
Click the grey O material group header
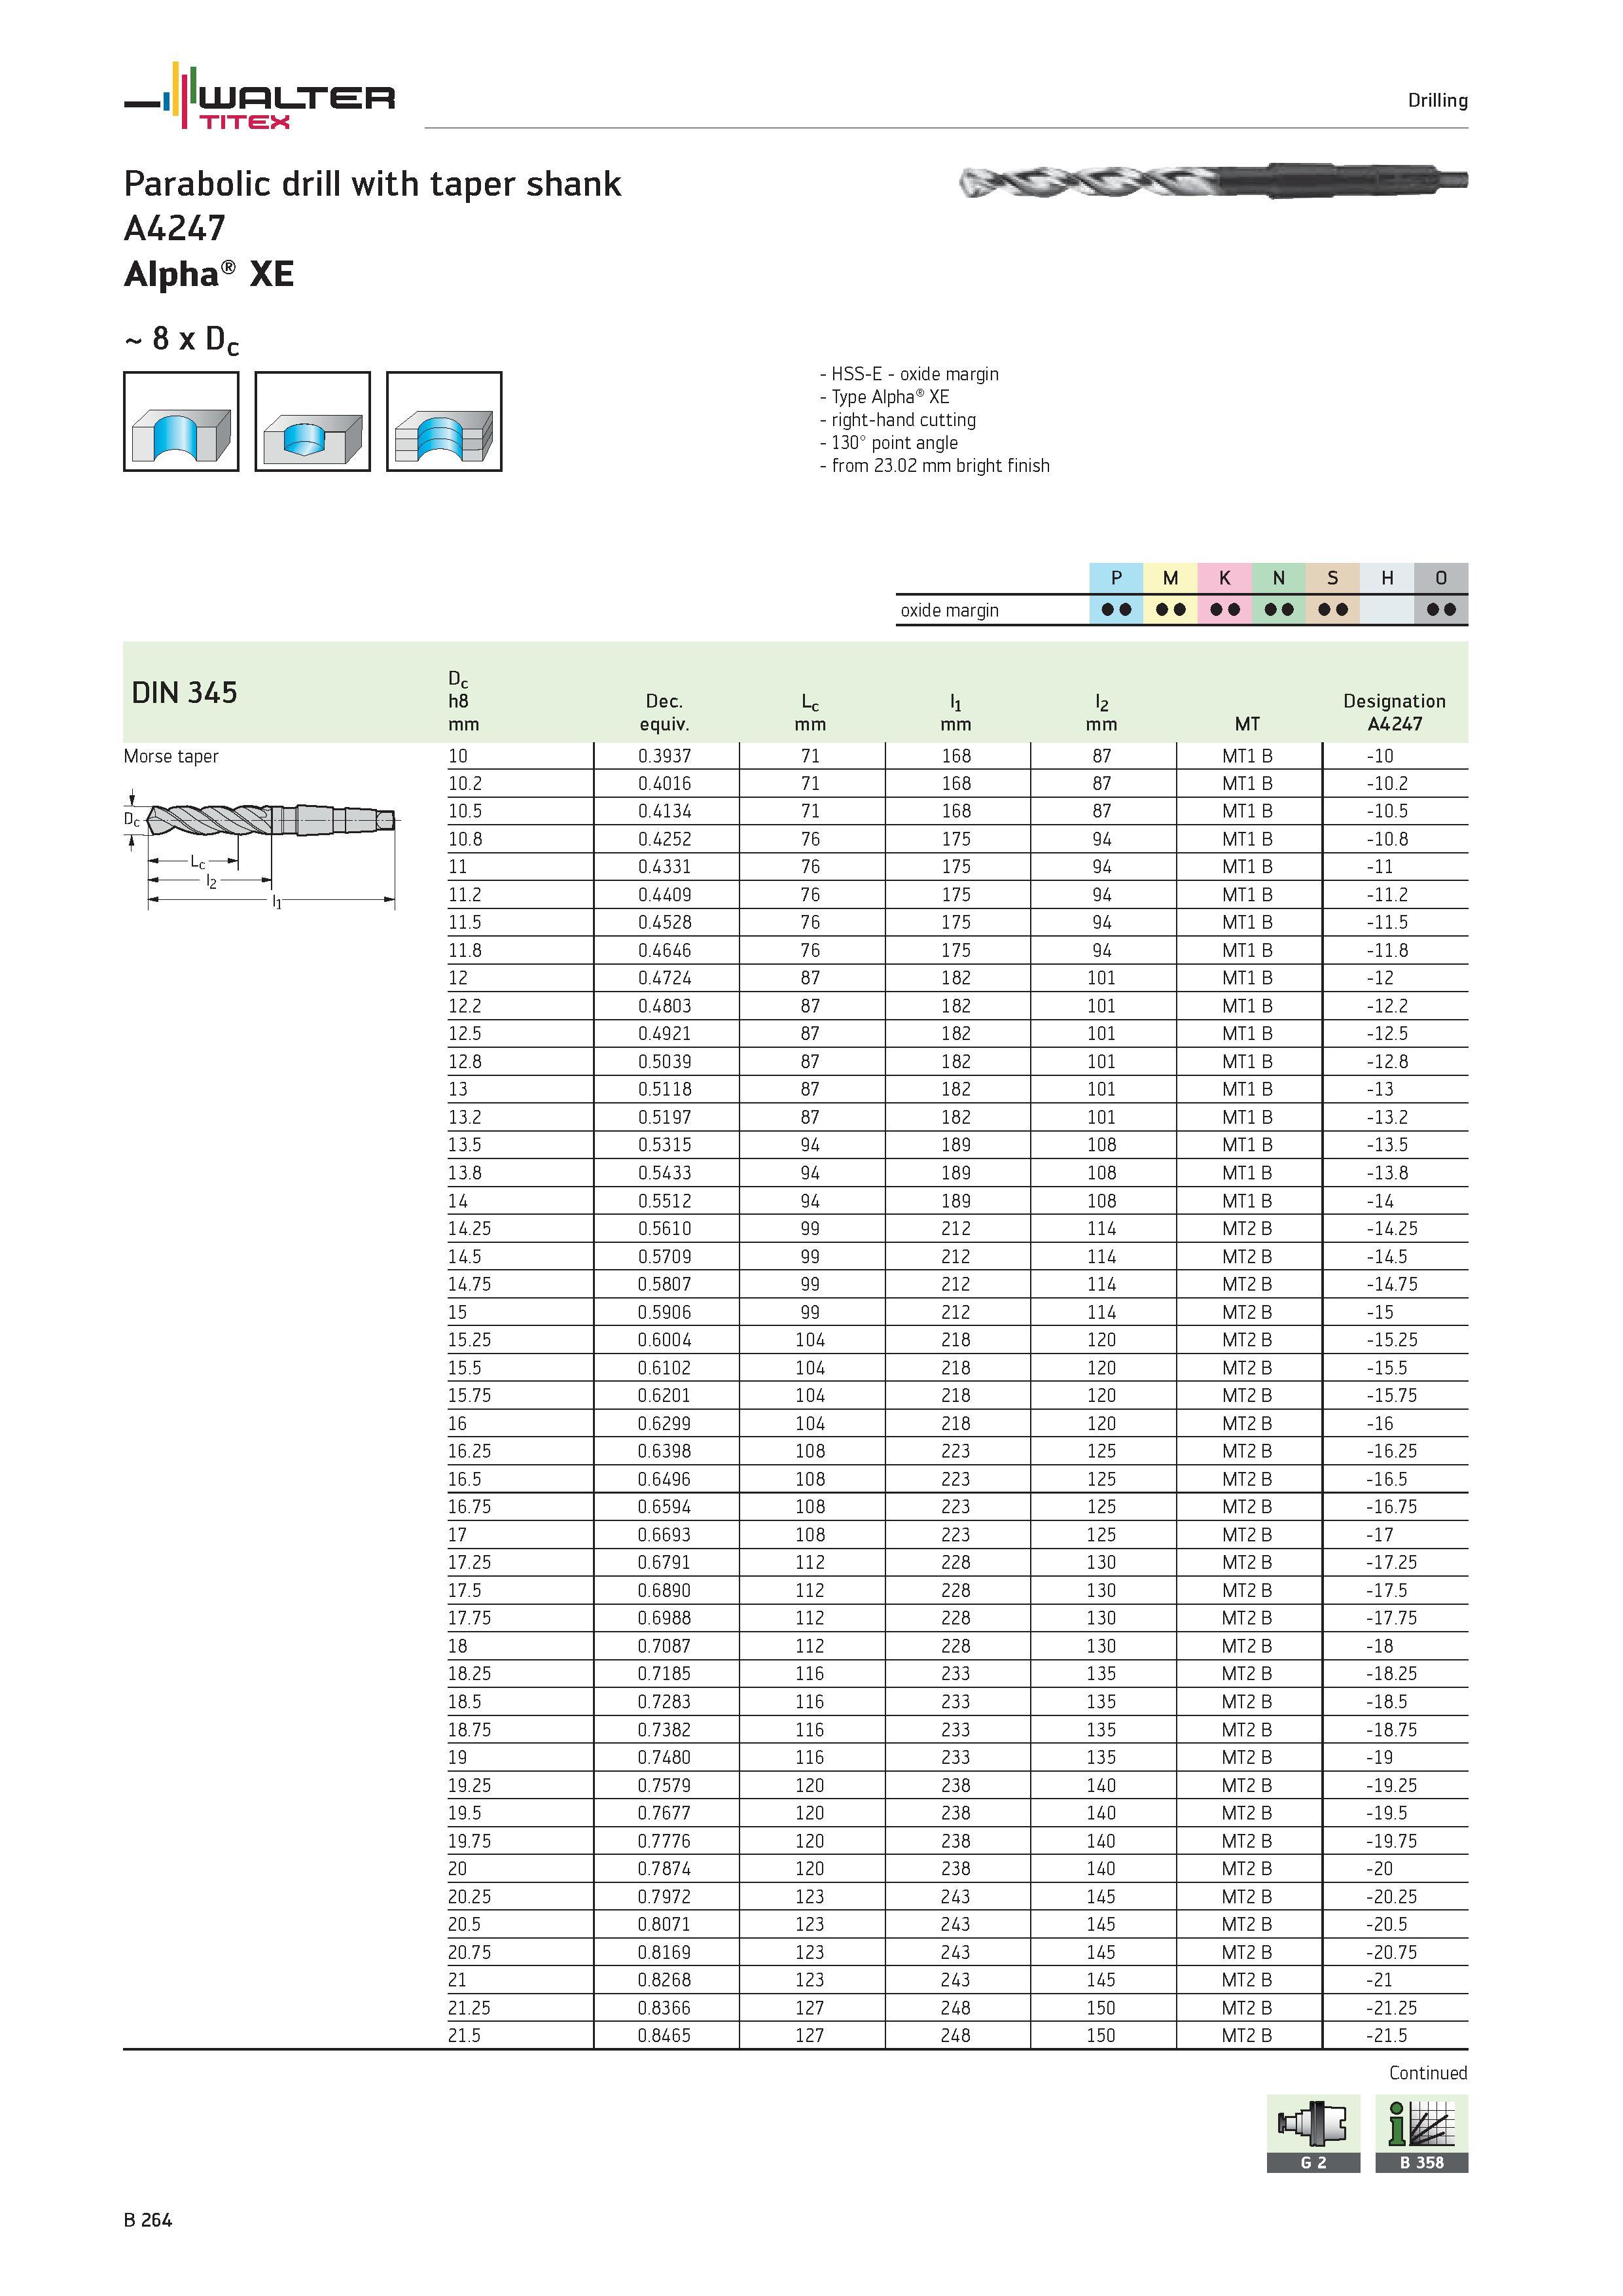coord(1441,578)
